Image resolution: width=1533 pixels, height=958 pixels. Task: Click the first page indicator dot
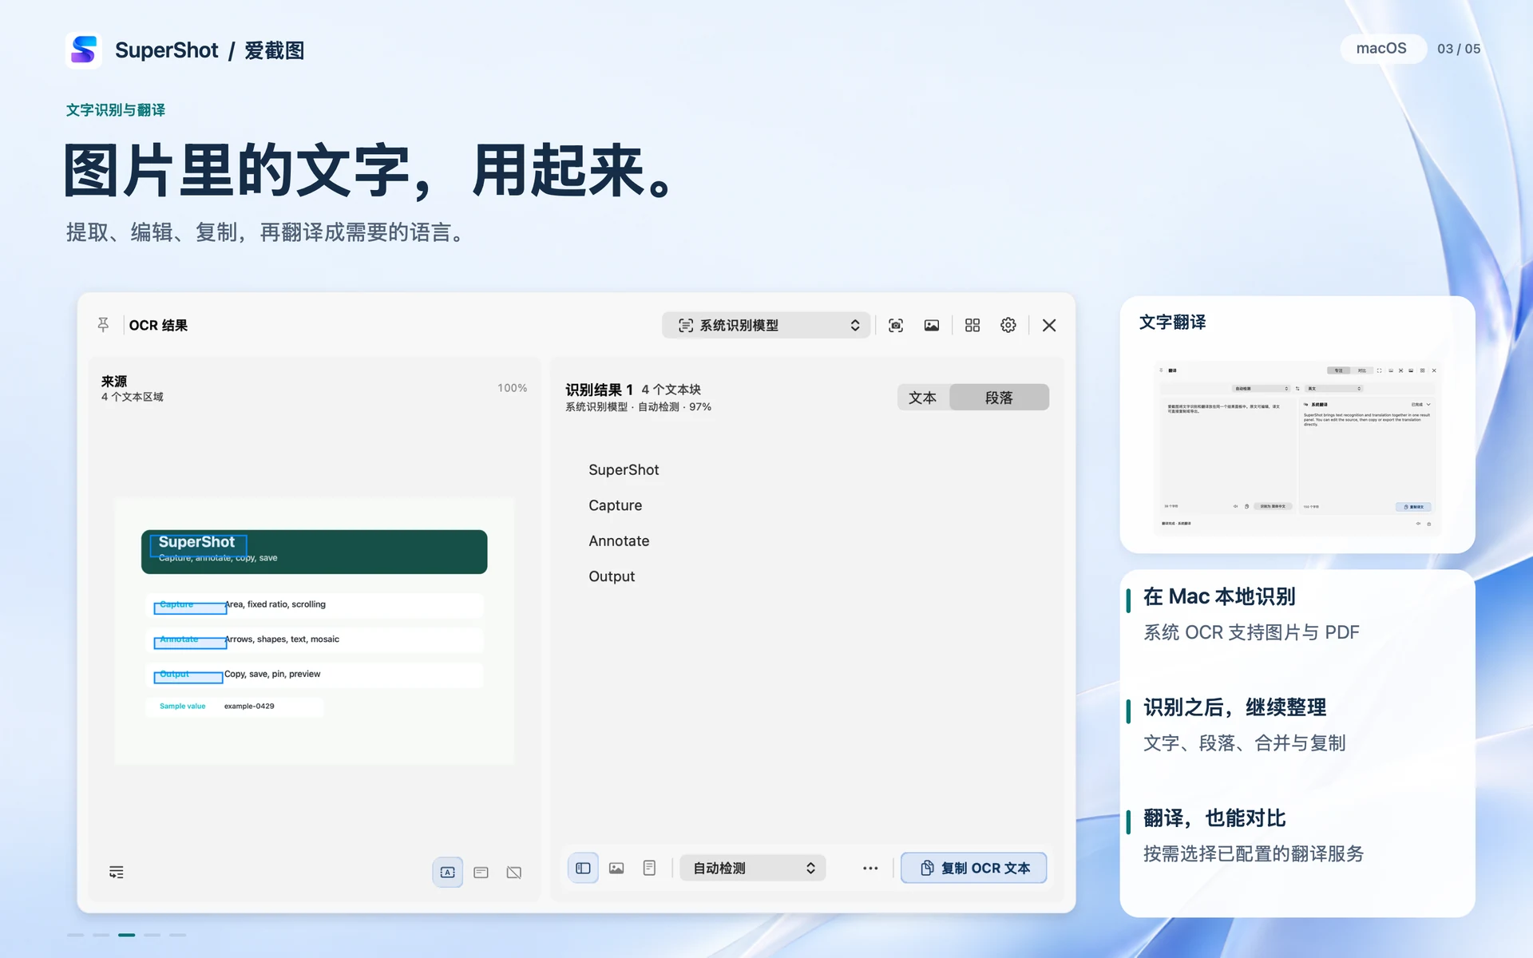coord(76,935)
